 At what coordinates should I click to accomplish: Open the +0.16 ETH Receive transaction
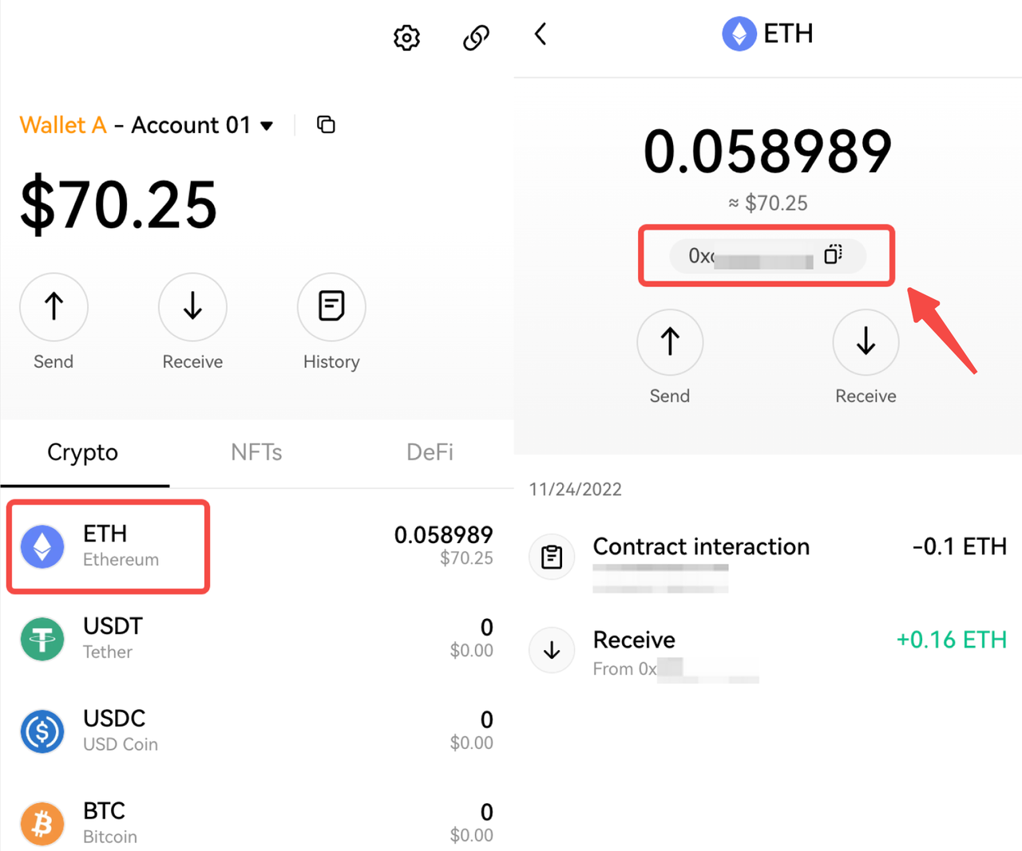766,652
